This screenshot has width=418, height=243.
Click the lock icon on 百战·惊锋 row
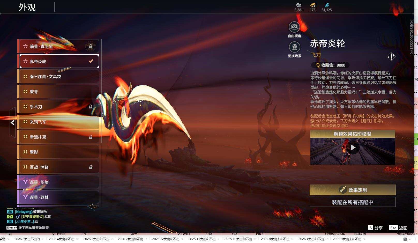tap(91, 167)
